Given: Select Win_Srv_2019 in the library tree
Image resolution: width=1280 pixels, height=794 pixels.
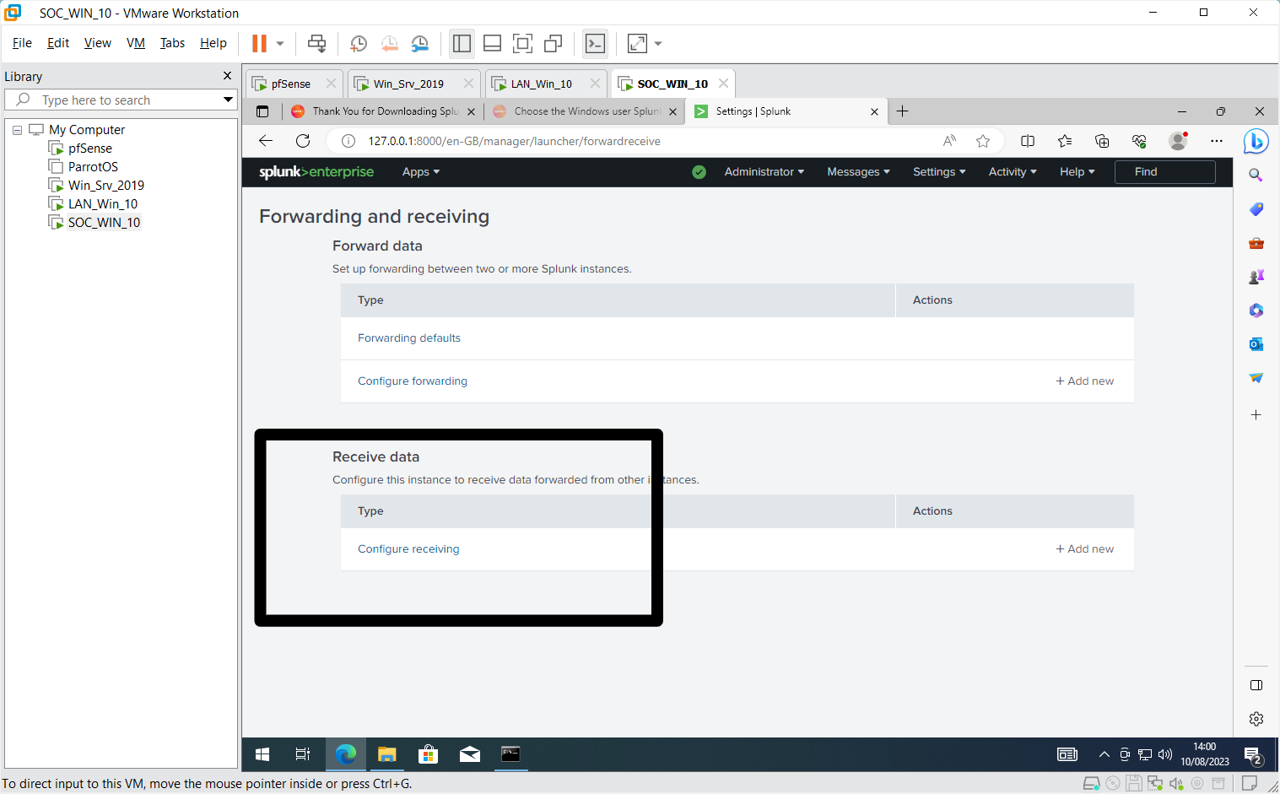Looking at the screenshot, I should [x=106, y=186].
